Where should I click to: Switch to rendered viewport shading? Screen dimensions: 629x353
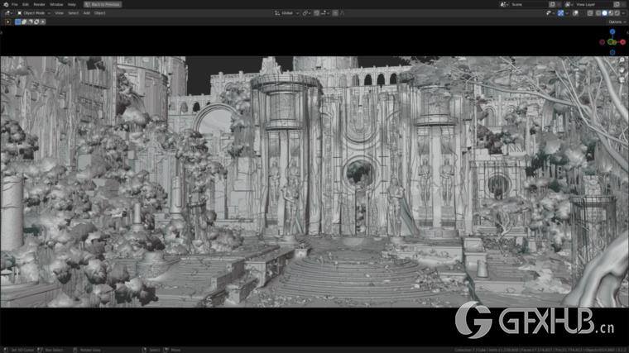pyautogui.click(x=617, y=13)
